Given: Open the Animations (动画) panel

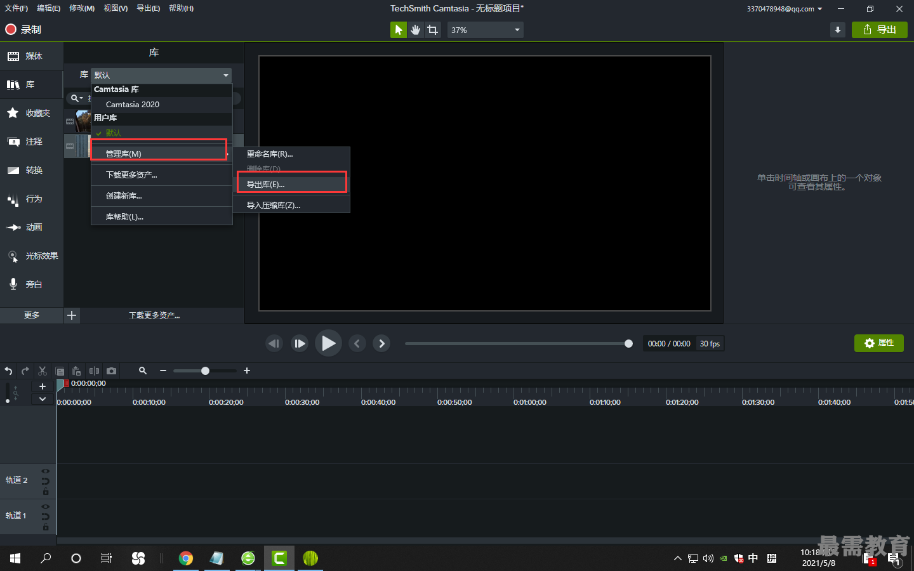Looking at the screenshot, I should (x=32, y=227).
